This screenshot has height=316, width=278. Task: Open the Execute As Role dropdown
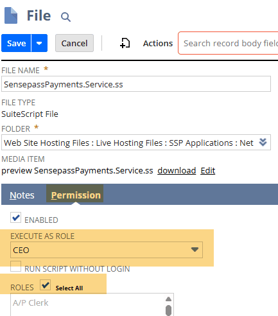tap(107, 250)
